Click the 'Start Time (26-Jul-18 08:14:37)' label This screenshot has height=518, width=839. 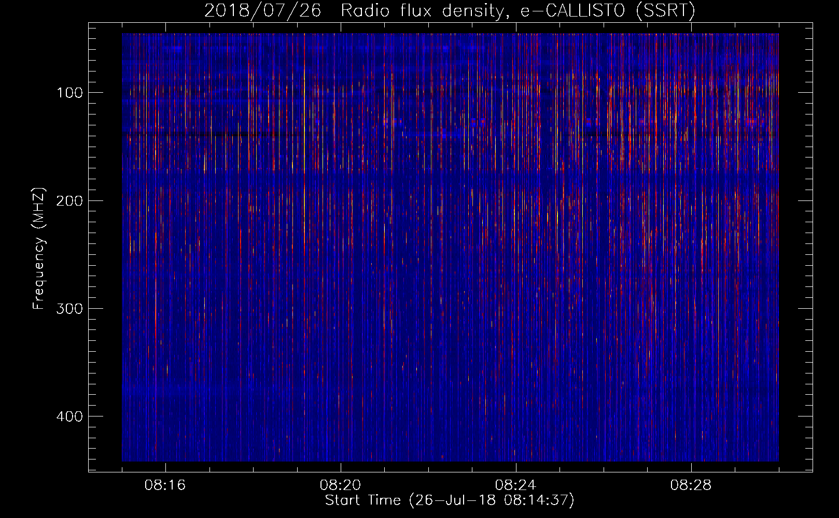[450, 500]
